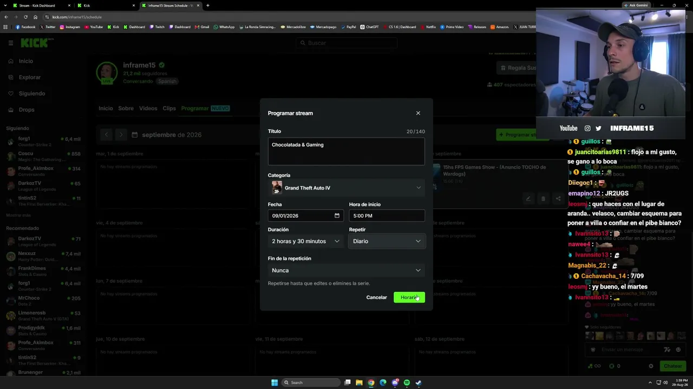Click Cancelar in the dialog
The height and width of the screenshot is (389, 693).
pos(376,297)
